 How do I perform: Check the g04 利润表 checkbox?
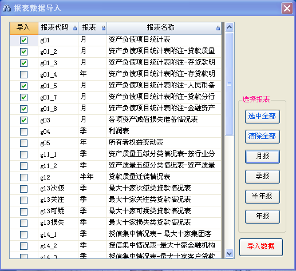[x=23, y=131]
